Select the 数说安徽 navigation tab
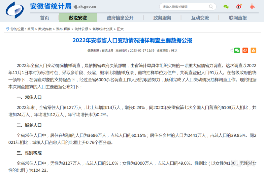 point(78,18)
